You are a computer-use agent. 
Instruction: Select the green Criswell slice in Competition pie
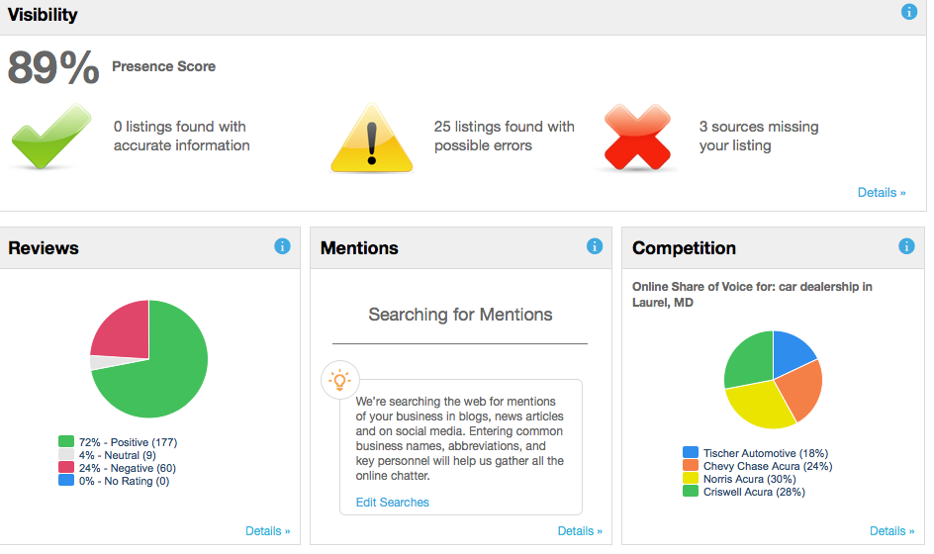point(749,361)
